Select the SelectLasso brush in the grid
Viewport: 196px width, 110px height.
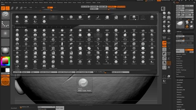[80, 58]
